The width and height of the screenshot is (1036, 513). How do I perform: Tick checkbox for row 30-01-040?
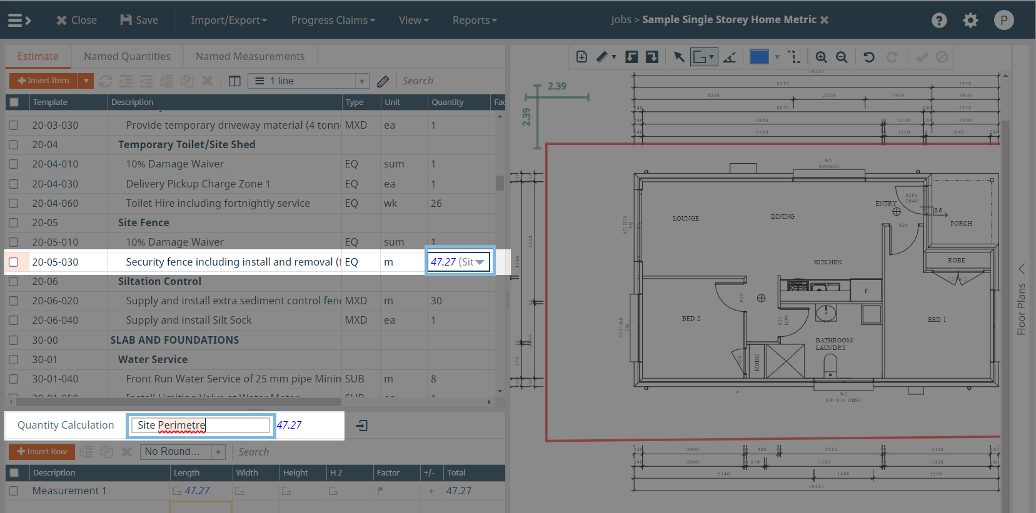(14, 379)
